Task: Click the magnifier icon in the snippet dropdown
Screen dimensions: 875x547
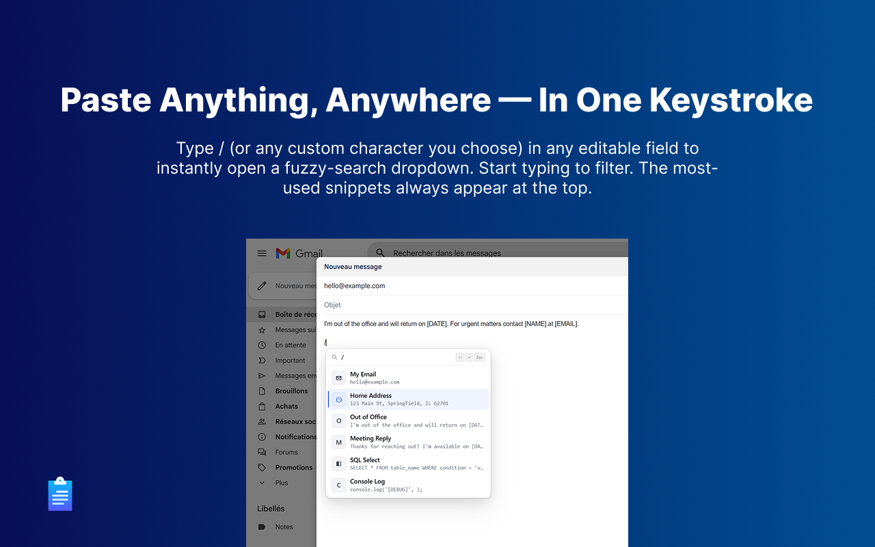Action: 335,357
